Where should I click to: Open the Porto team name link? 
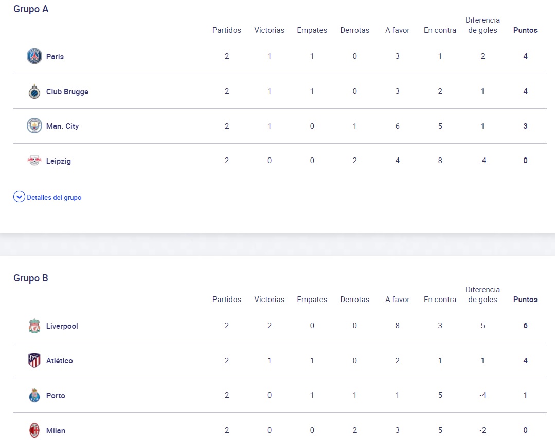(x=56, y=396)
